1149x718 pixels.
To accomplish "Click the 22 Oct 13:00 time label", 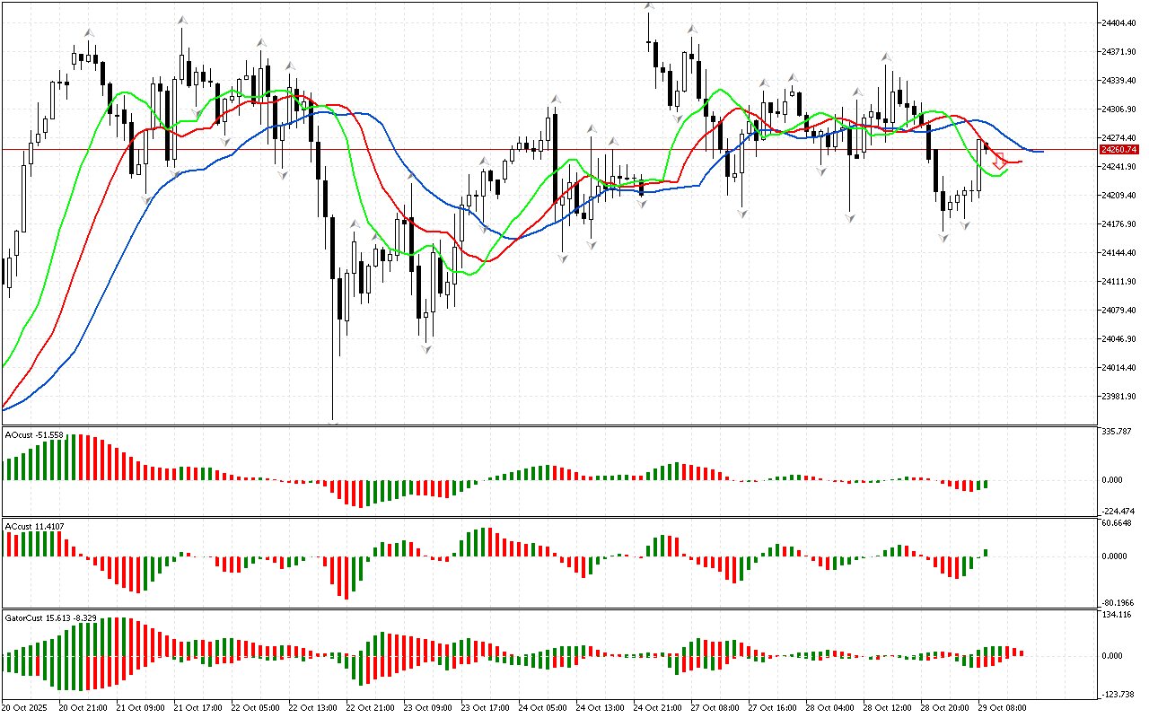I will coord(313,708).
